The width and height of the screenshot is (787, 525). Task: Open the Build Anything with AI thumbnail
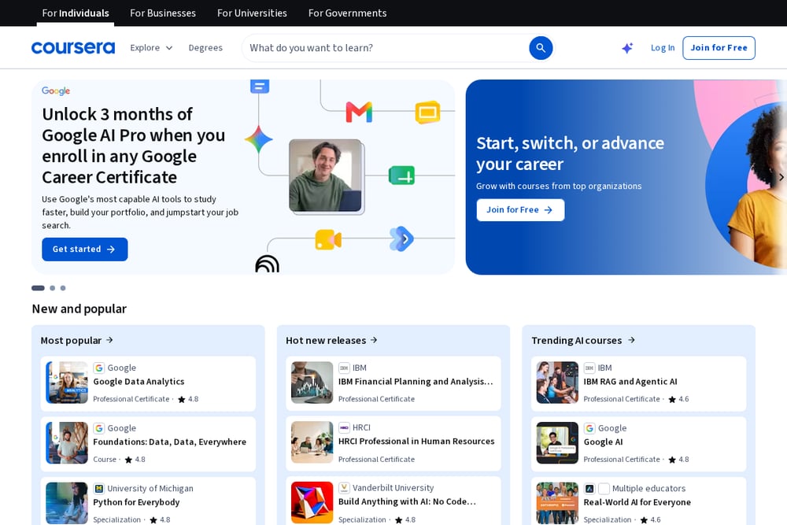click(312, 502)
